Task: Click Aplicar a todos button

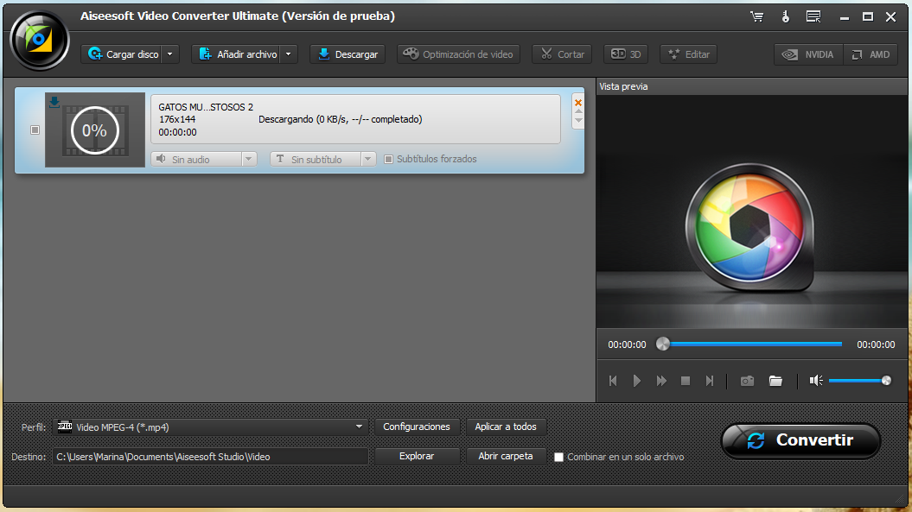Action: pos(506,427)
